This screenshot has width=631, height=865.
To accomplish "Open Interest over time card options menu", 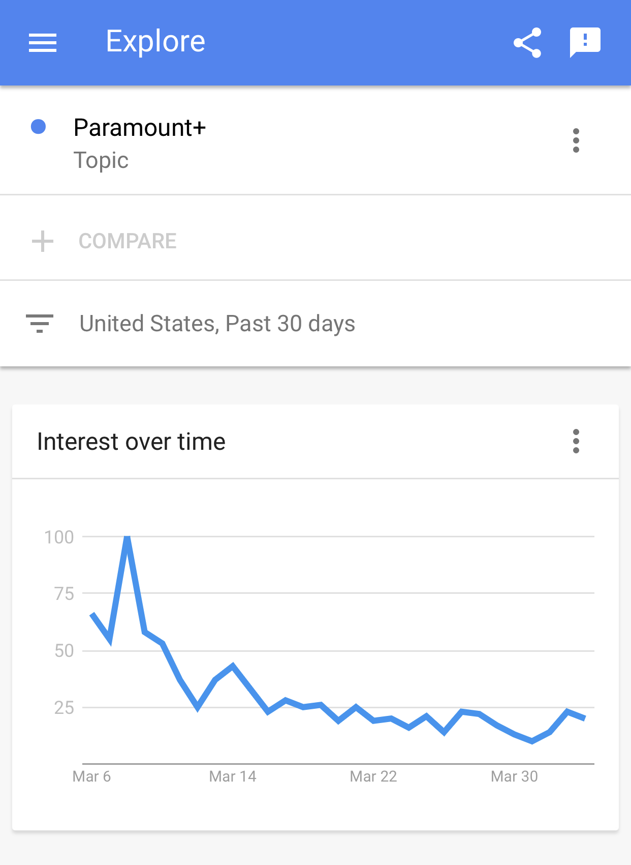I will click(576, 441).
